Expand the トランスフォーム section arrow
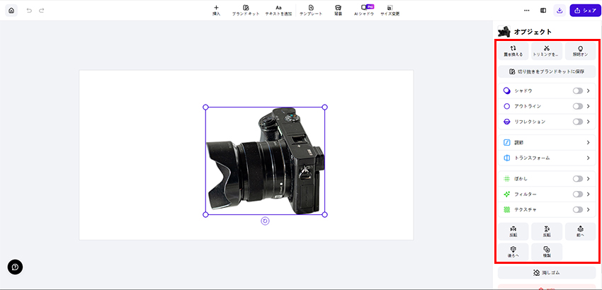The width and height of the screenshot is (602, 290). (x=588, y=158)
